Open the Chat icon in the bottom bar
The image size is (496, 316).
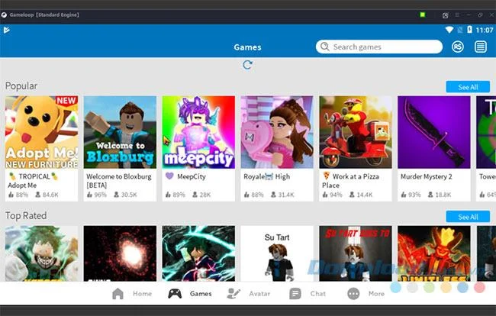click(295, 294)
